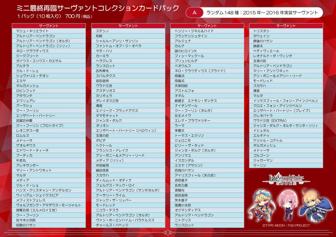
Task: Select the 呪腕のハサン row
Action: point(49,225)
